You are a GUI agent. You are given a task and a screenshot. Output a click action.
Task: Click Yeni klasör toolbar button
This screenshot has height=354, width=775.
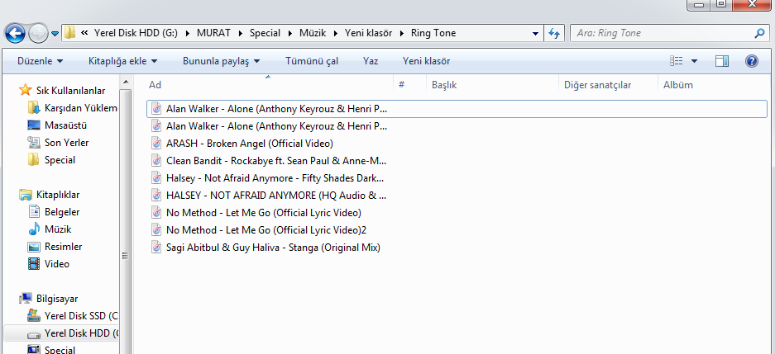click(426, 61)
